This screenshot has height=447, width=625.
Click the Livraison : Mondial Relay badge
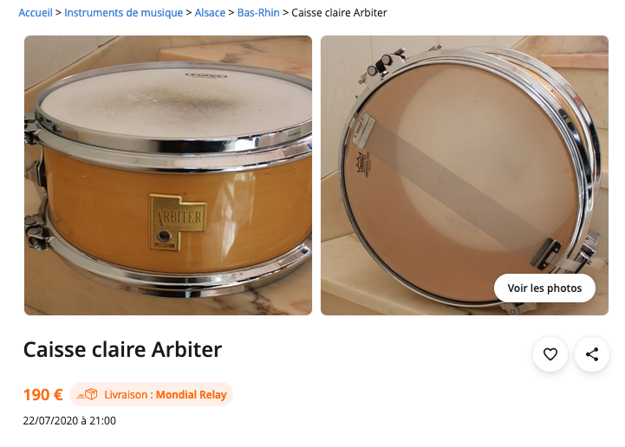click(151, 394)
